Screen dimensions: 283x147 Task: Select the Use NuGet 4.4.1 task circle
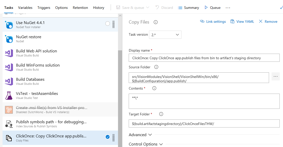click(108, 24)
